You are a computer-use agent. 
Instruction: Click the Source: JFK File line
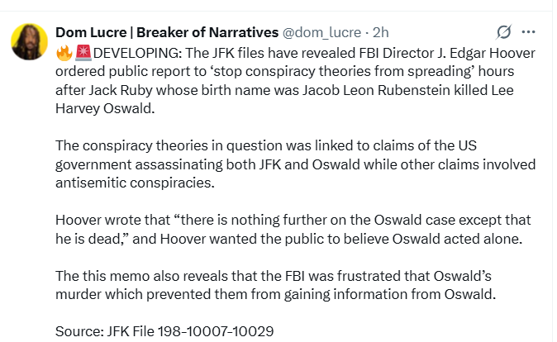point(164,331)
